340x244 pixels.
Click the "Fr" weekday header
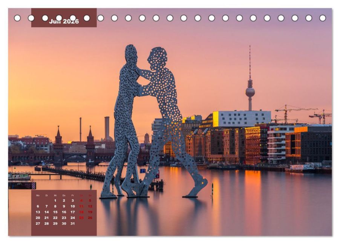(73, 195)
